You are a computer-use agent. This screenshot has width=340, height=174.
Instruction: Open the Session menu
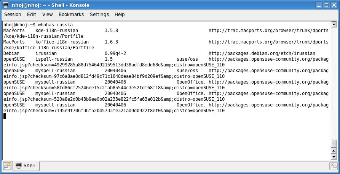(13, 14)
